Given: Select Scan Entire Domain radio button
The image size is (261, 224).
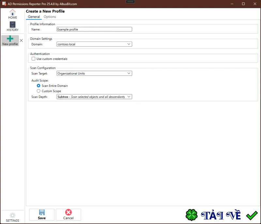Looking at the screenshot, I should click(x=38, y=86).
